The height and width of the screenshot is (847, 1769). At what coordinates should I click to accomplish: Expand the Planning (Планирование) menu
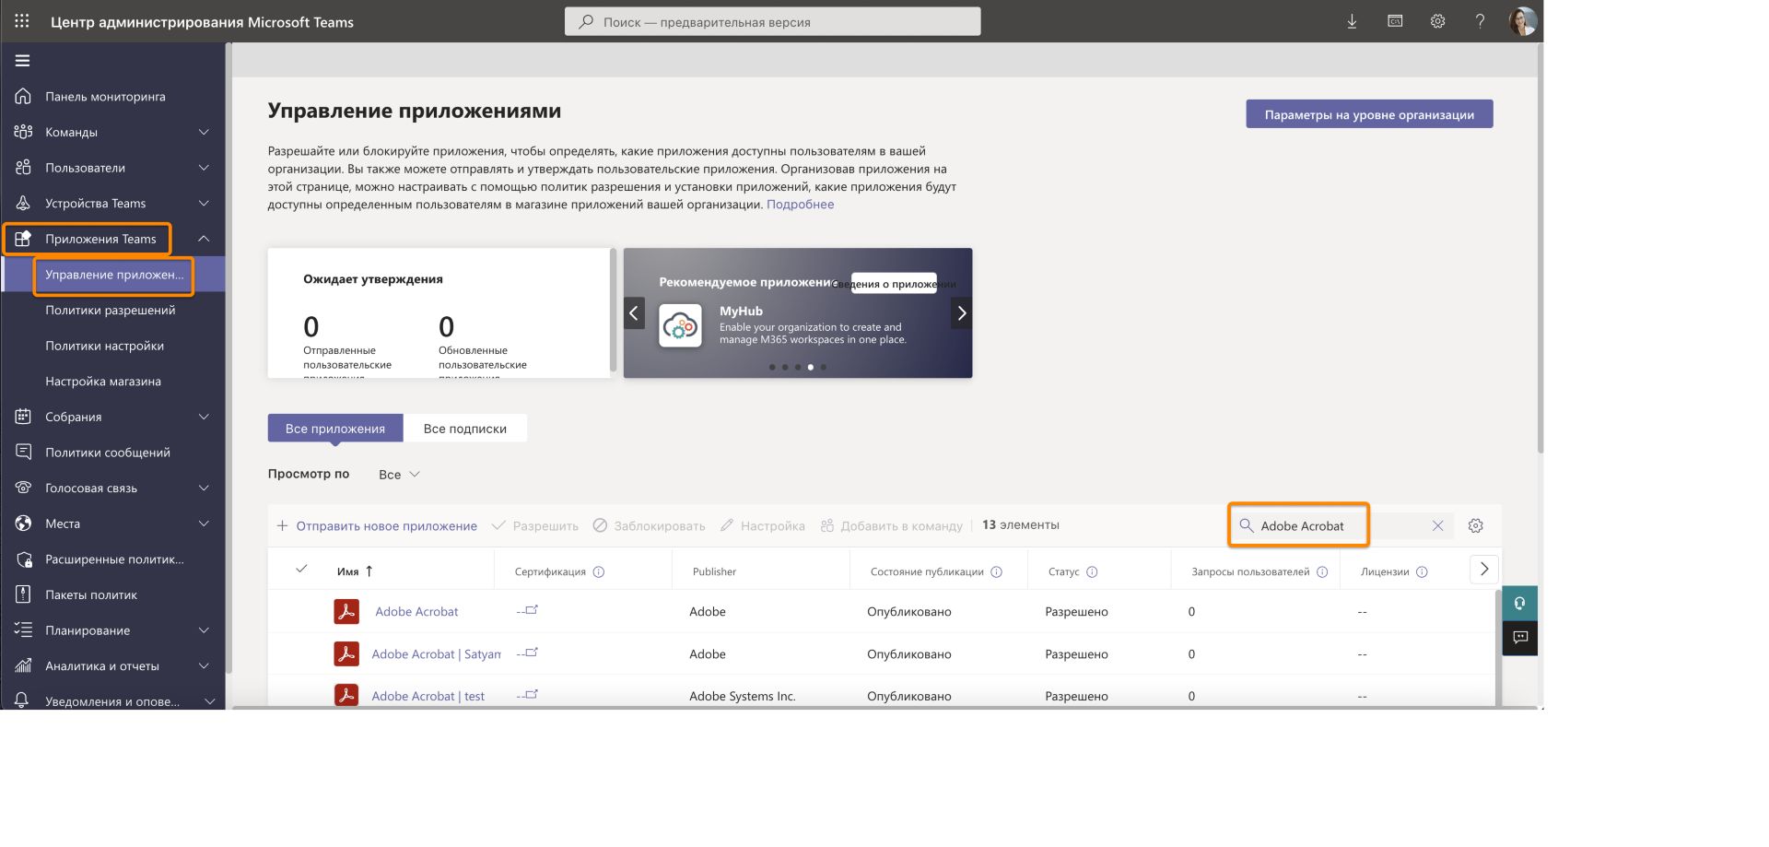(x=205, y=630)
